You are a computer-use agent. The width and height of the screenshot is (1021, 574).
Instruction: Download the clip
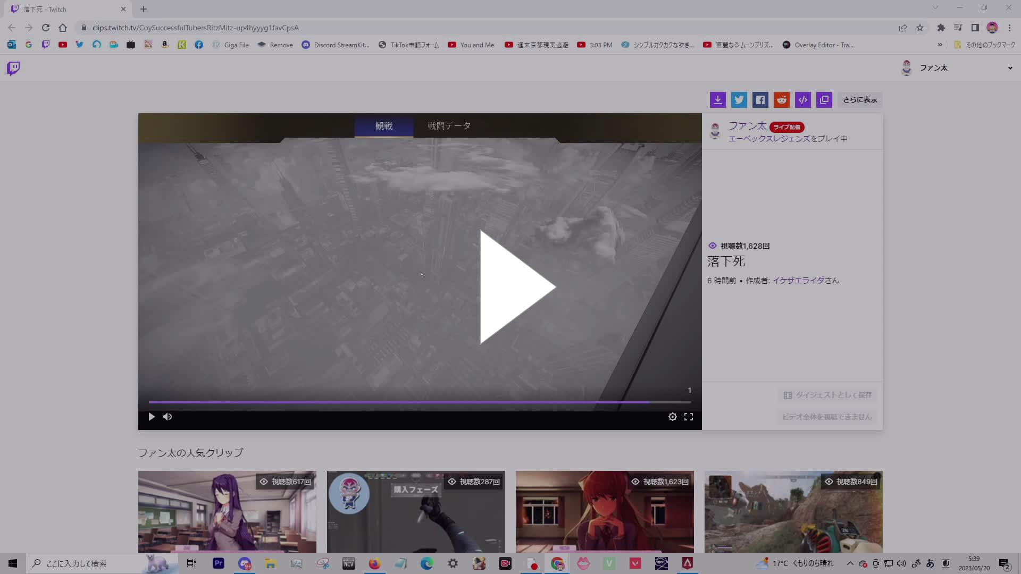coord(717,99)
